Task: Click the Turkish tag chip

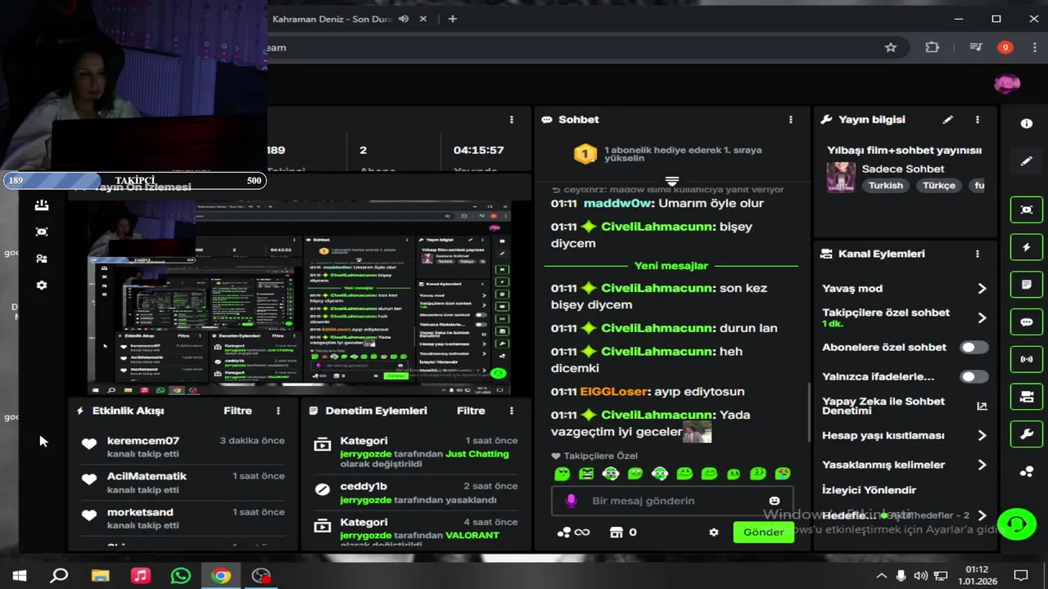Action: pyautogui.click(x=885, y=186)
